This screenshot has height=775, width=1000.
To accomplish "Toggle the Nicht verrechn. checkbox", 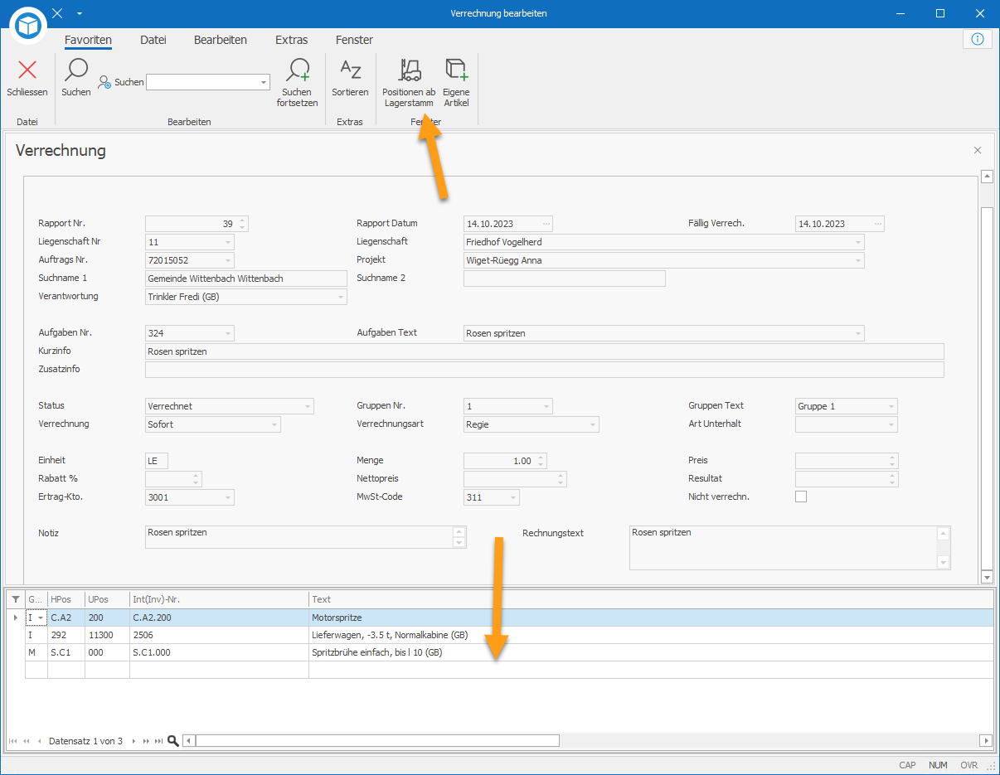I will click(801, 496).
